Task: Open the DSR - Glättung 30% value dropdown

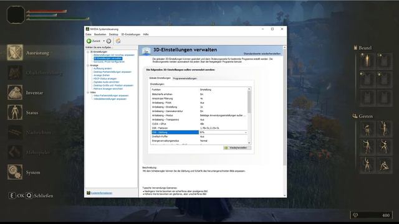Action: (x=246, y=133)
